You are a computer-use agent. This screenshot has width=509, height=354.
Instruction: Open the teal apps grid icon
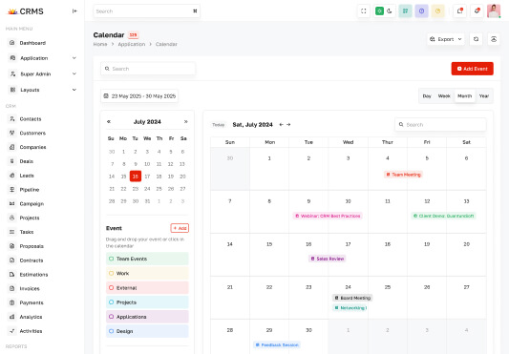pos(405,11)
